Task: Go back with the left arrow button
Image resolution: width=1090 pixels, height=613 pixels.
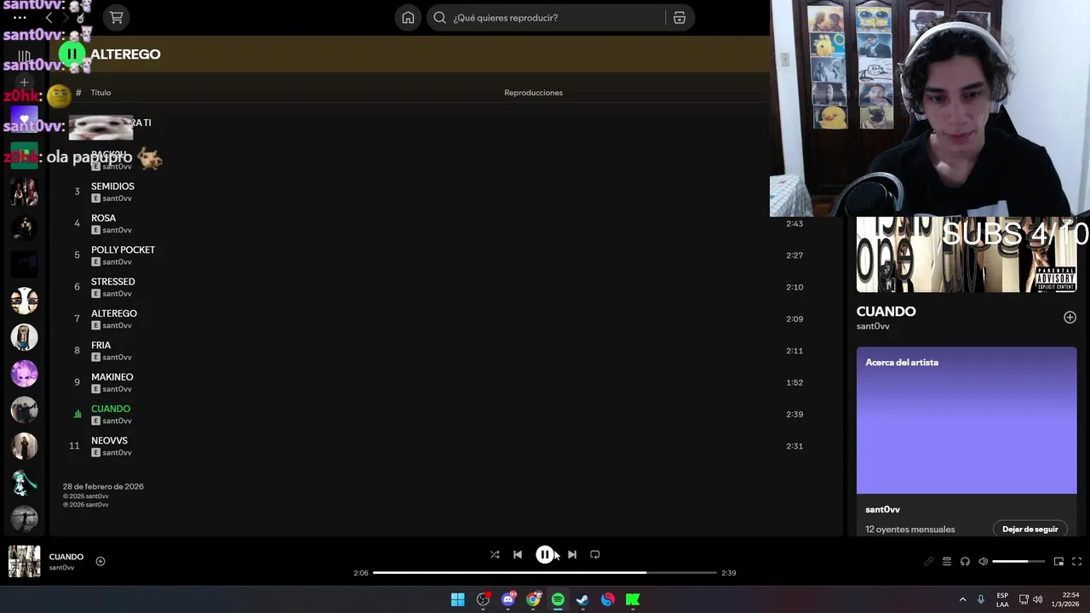Action: [x=49, y=18]
